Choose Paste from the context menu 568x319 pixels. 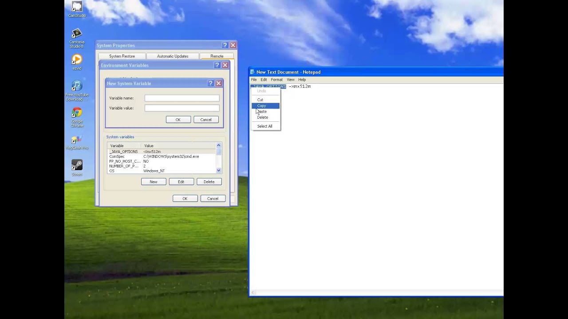[265, 112]
